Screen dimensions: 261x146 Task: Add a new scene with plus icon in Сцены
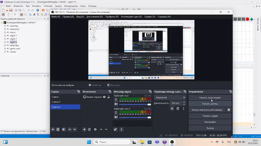coord(53,130)
